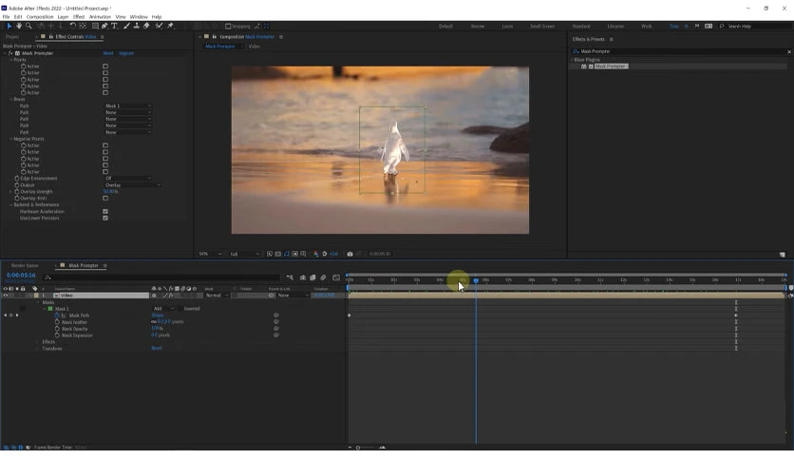Toggle the shy layers icon in timeline

click(303, 278)
